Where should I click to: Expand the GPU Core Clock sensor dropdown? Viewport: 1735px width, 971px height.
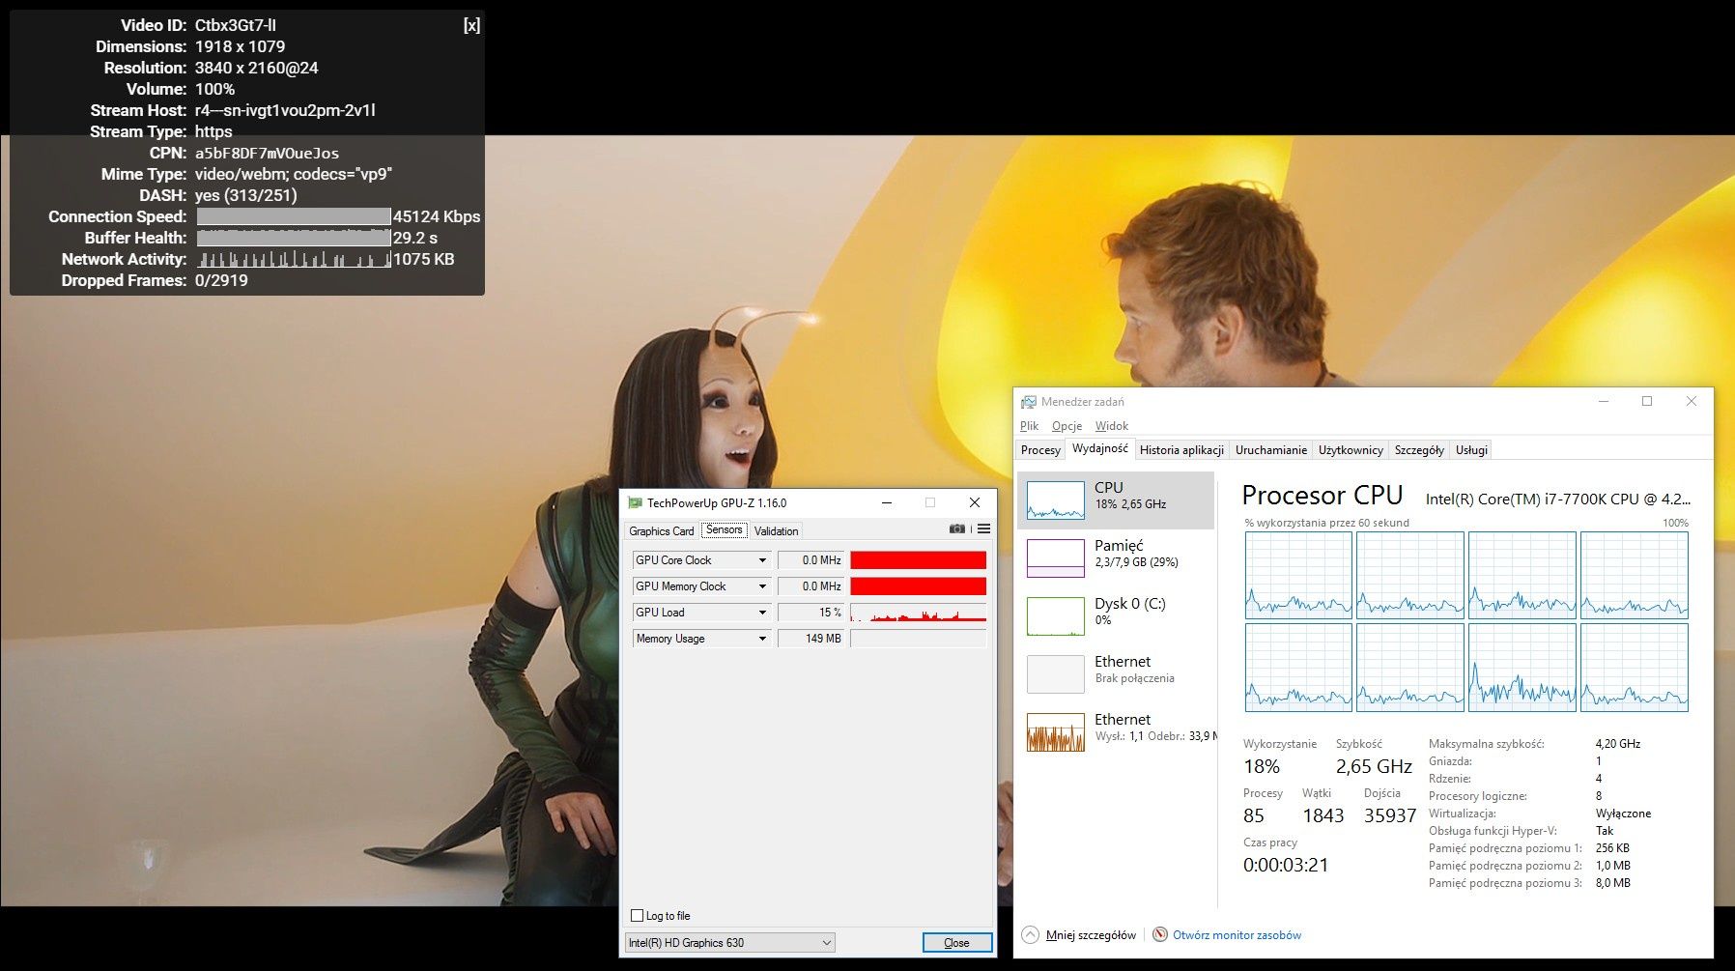(x=762, y=560)
